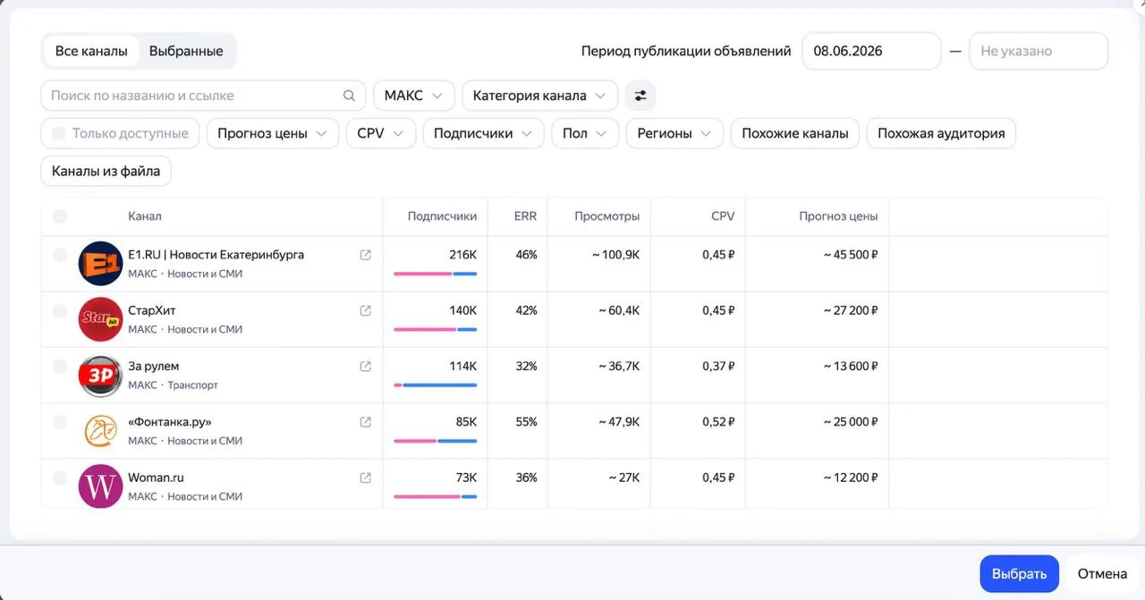Click the СтарХит channel logo

click(x=100, y=319)
